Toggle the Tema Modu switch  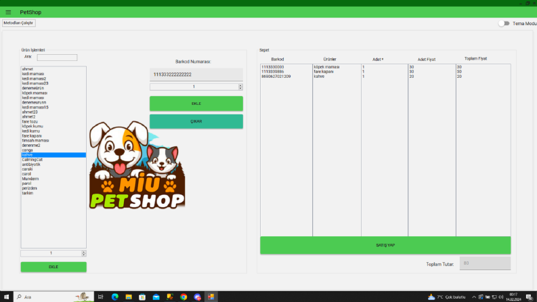[x=504, y=23]
